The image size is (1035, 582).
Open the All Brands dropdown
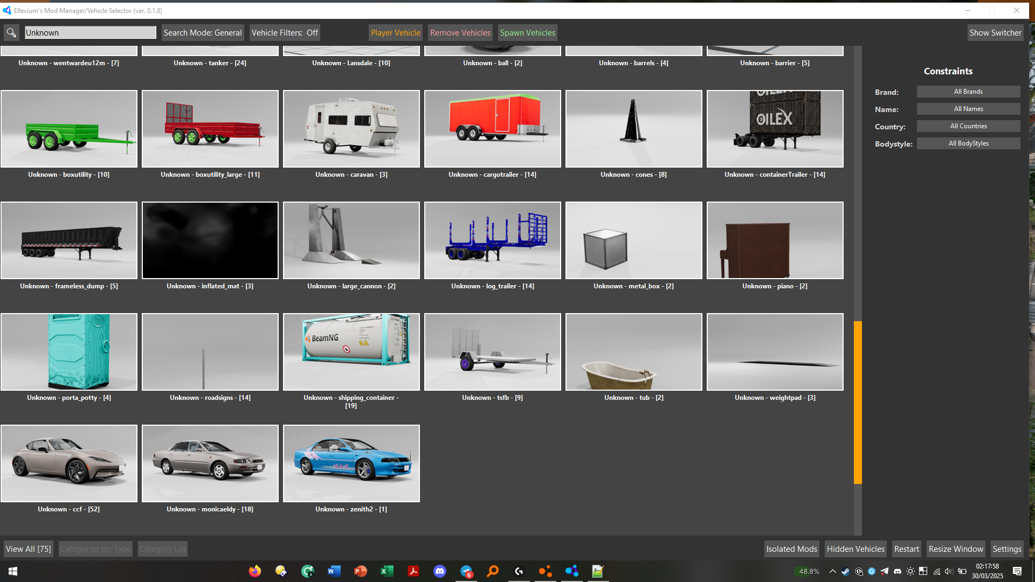click(x=968, y=92)
